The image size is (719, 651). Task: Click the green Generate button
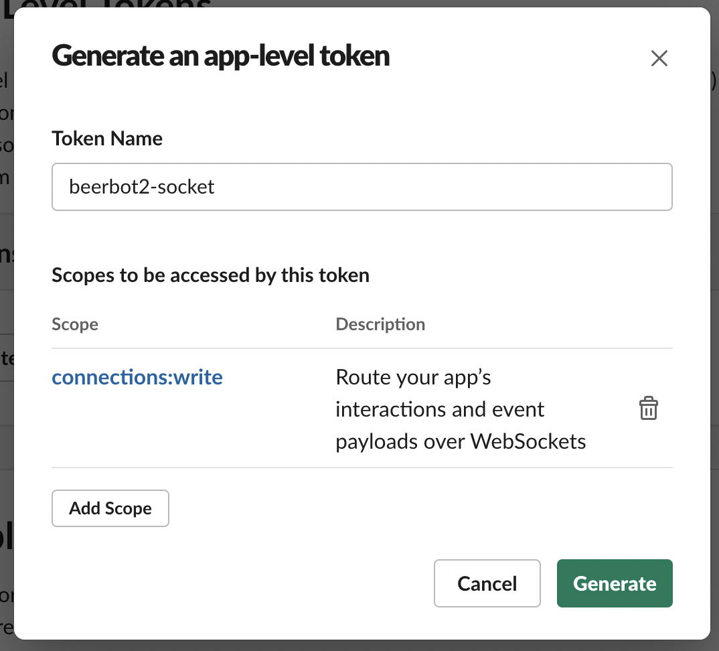coord(614,583)
